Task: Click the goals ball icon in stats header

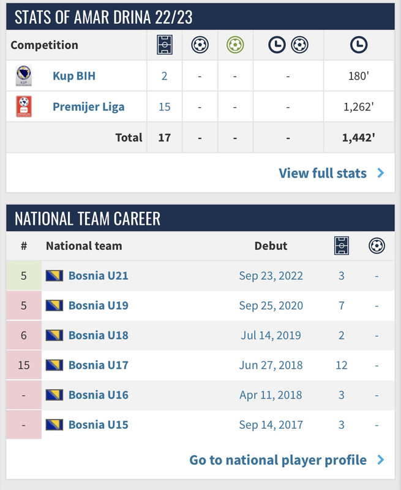Action: coord(200,45)
